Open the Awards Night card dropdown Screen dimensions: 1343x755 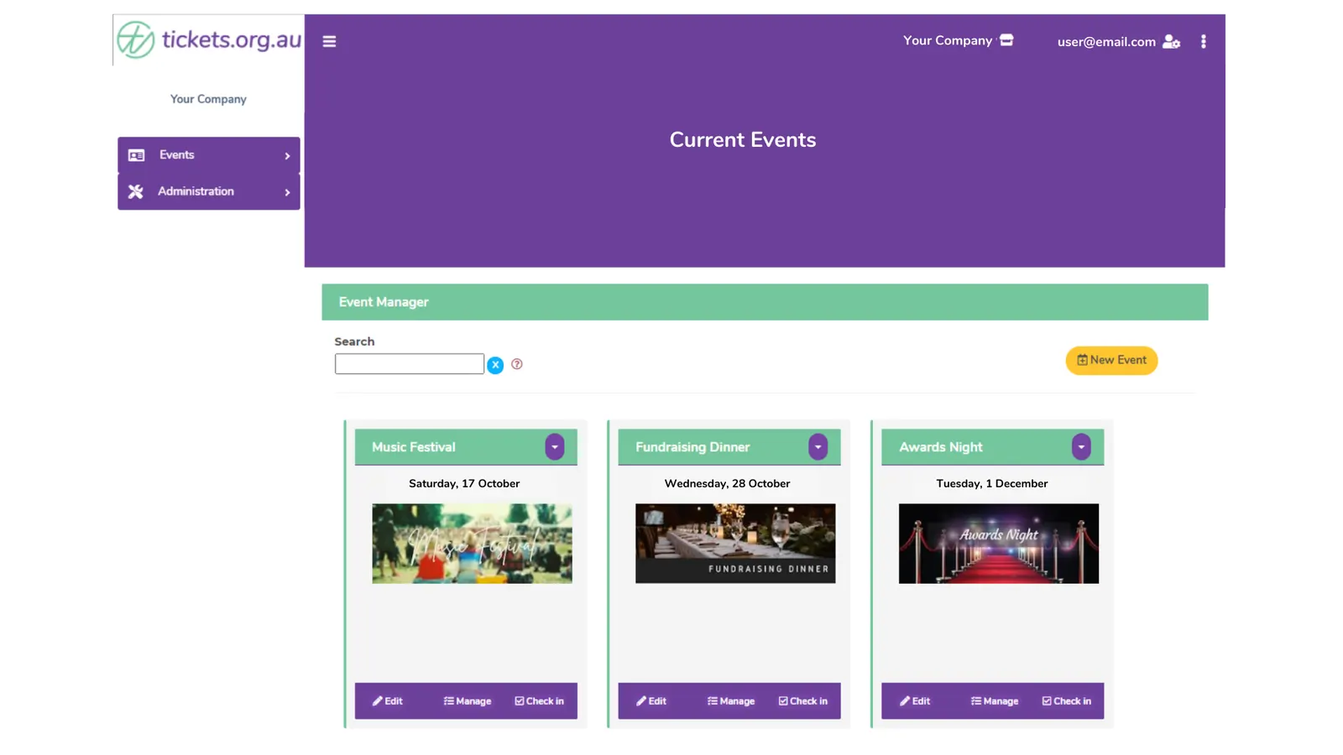point(1081,447)
